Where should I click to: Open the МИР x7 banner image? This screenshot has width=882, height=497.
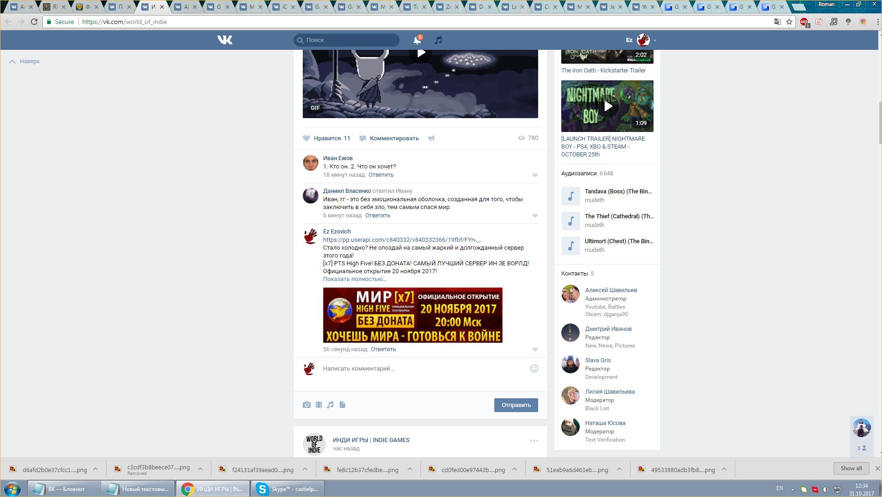[x=413, y=315]
